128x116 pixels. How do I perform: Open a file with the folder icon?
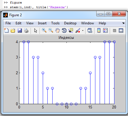[x=13, y=30]
